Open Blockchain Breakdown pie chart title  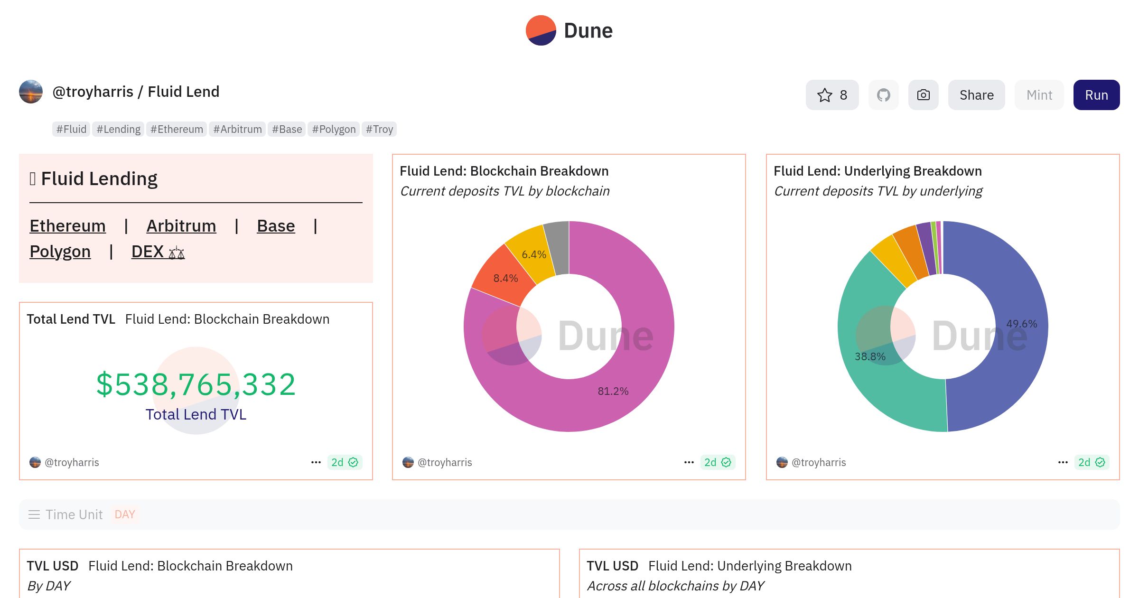[504, 171]
